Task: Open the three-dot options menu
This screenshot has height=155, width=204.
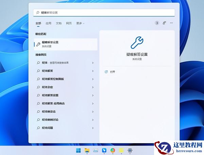Action: pyautogui.click(x=171, y=23)
